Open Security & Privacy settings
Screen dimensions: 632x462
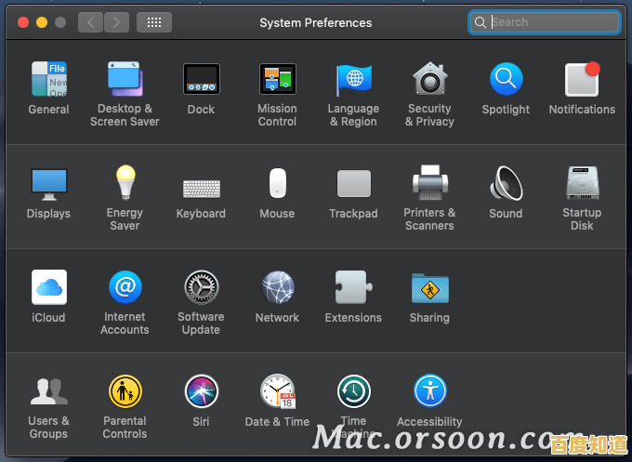[x=429, y=80]
